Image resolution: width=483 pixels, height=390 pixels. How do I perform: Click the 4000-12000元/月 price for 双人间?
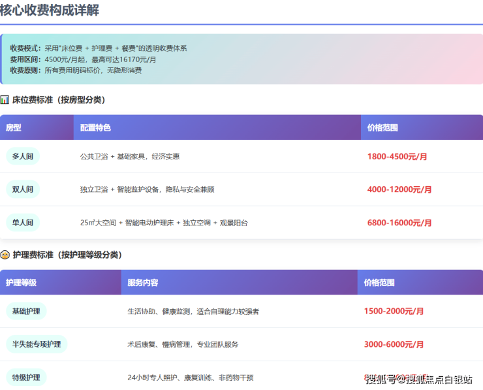click(399, 189)
